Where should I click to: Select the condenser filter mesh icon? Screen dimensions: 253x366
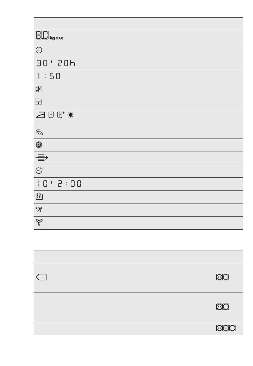coord(39,145)
